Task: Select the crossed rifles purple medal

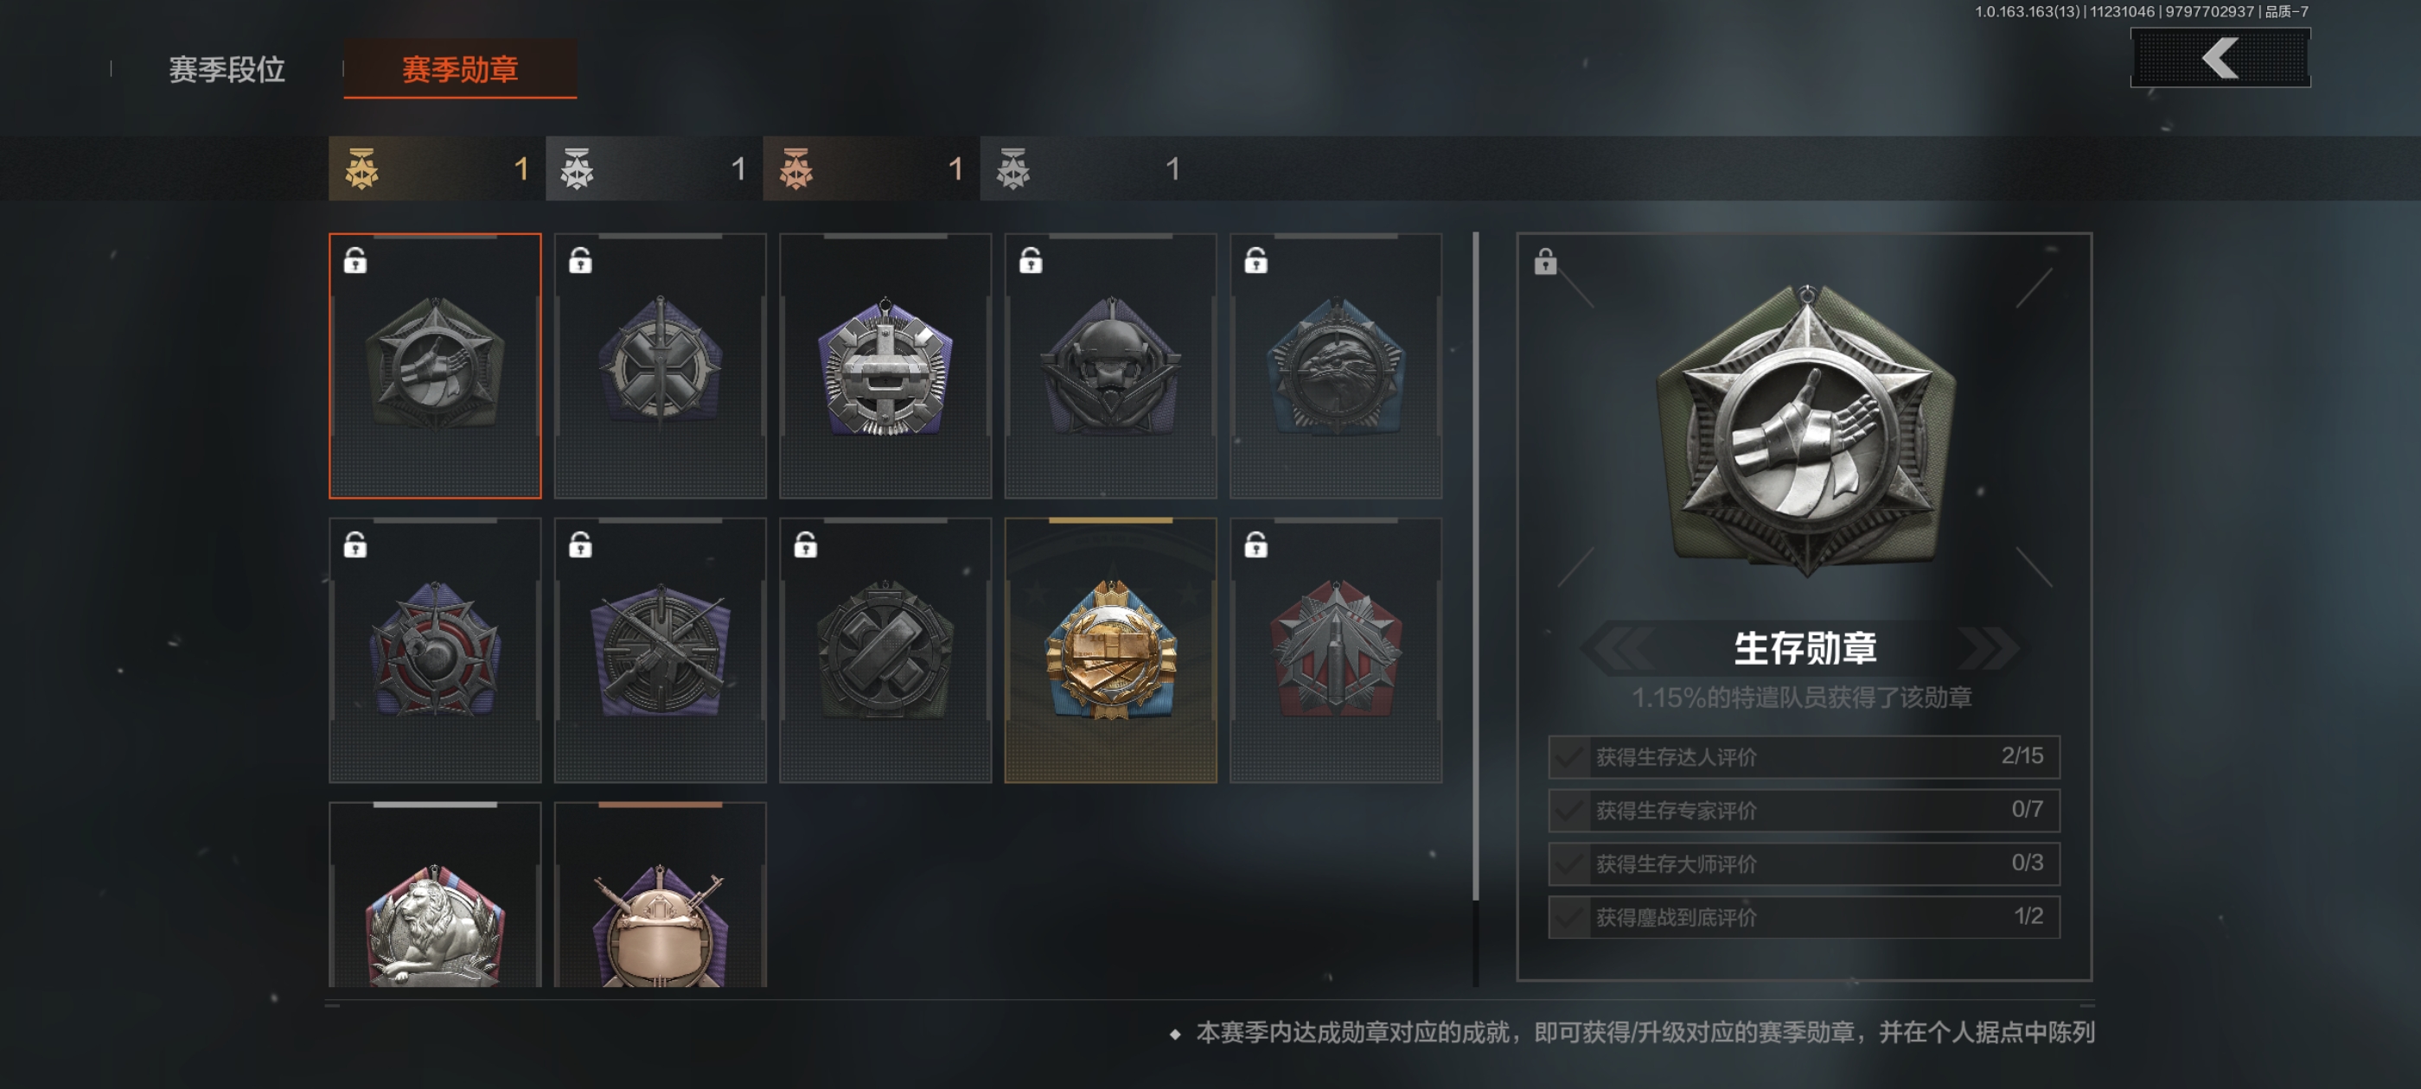Action: (660, 650)
